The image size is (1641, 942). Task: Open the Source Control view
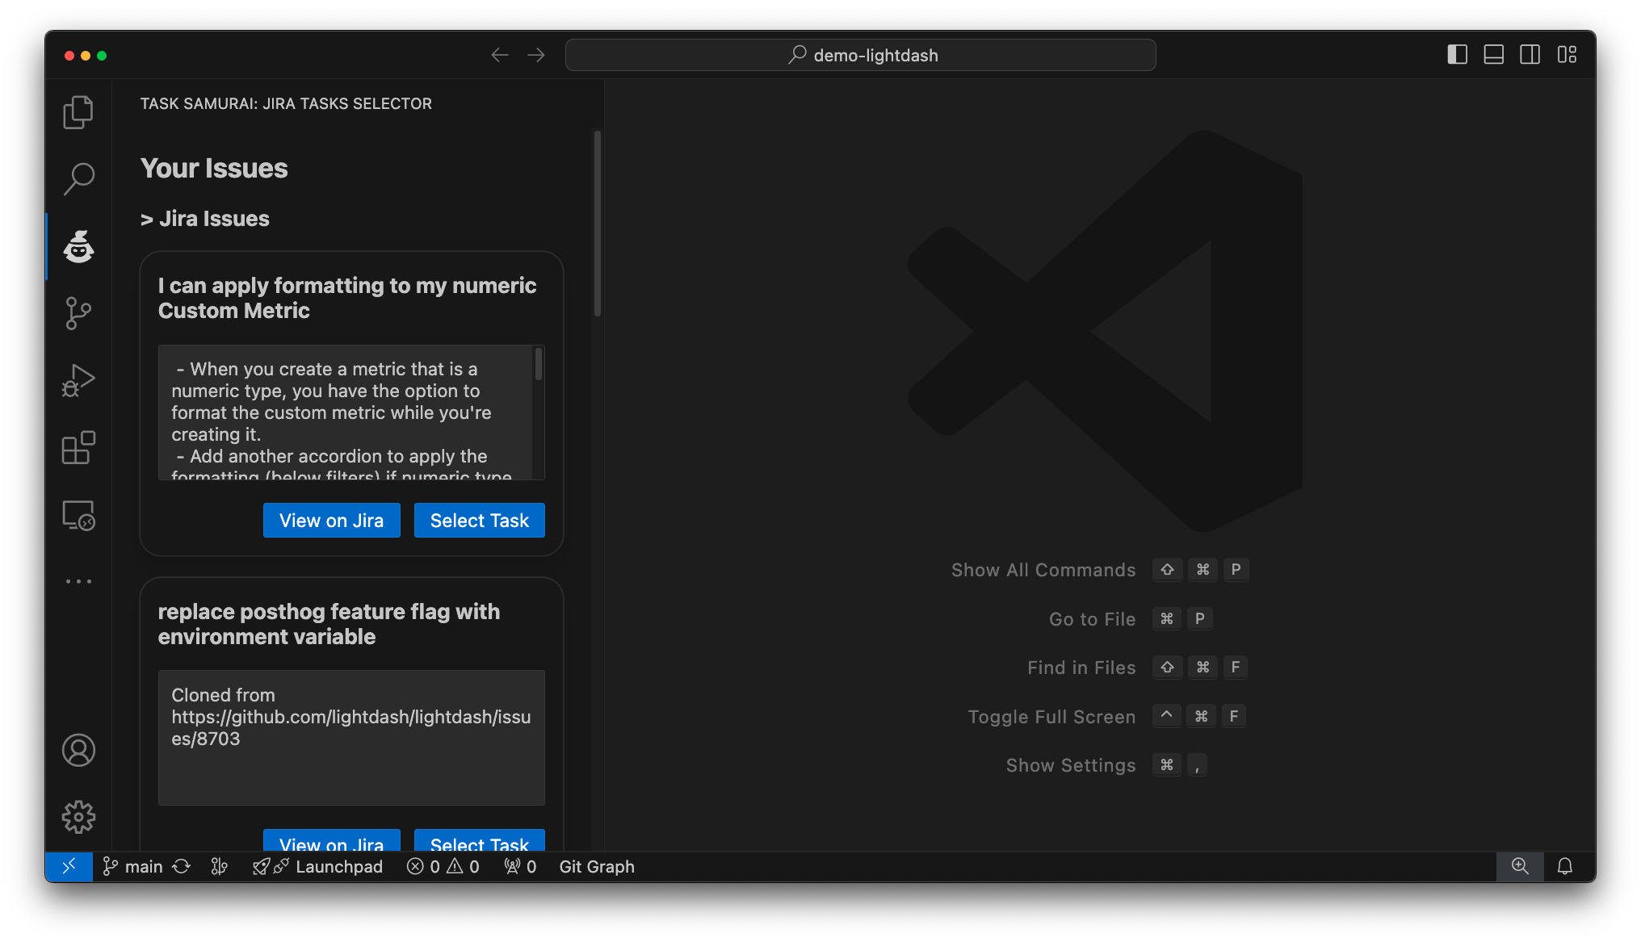[78, 313]
